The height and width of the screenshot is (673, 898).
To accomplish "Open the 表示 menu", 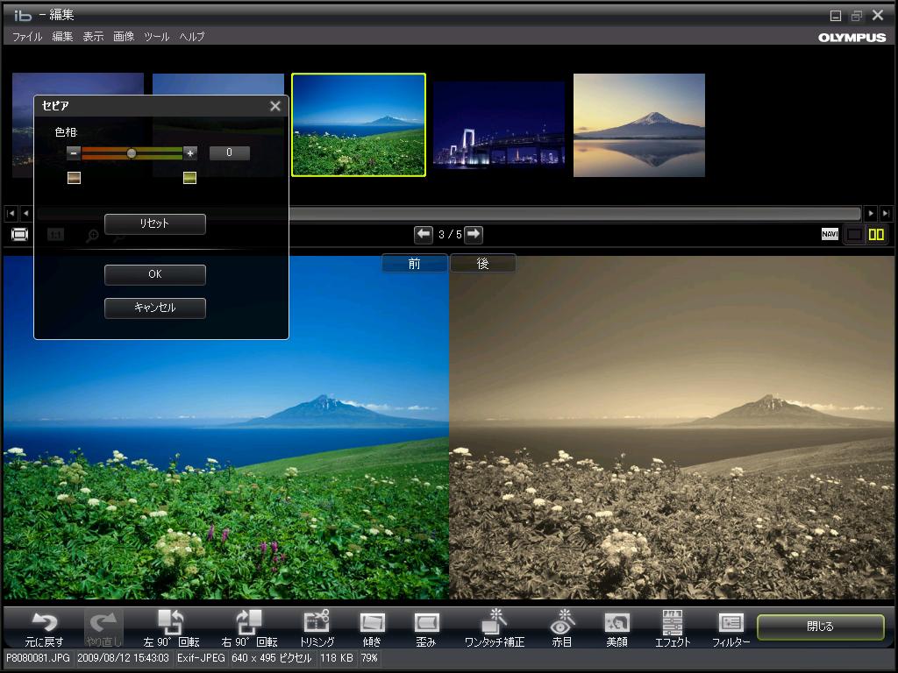I will click(93, 37).
